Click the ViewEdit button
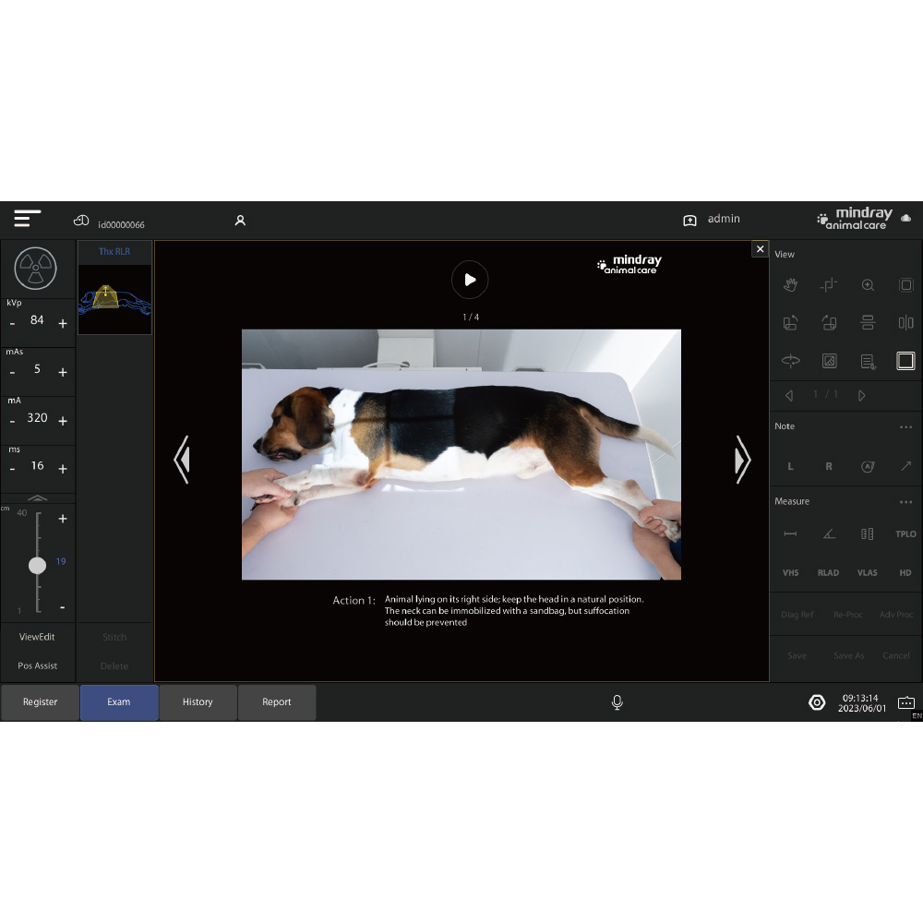 (37, 637)
